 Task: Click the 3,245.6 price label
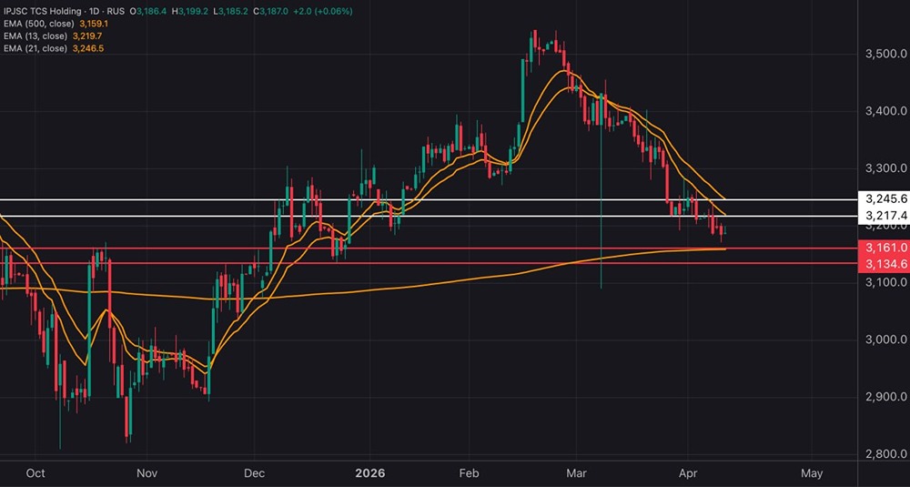tap(885, 199)
